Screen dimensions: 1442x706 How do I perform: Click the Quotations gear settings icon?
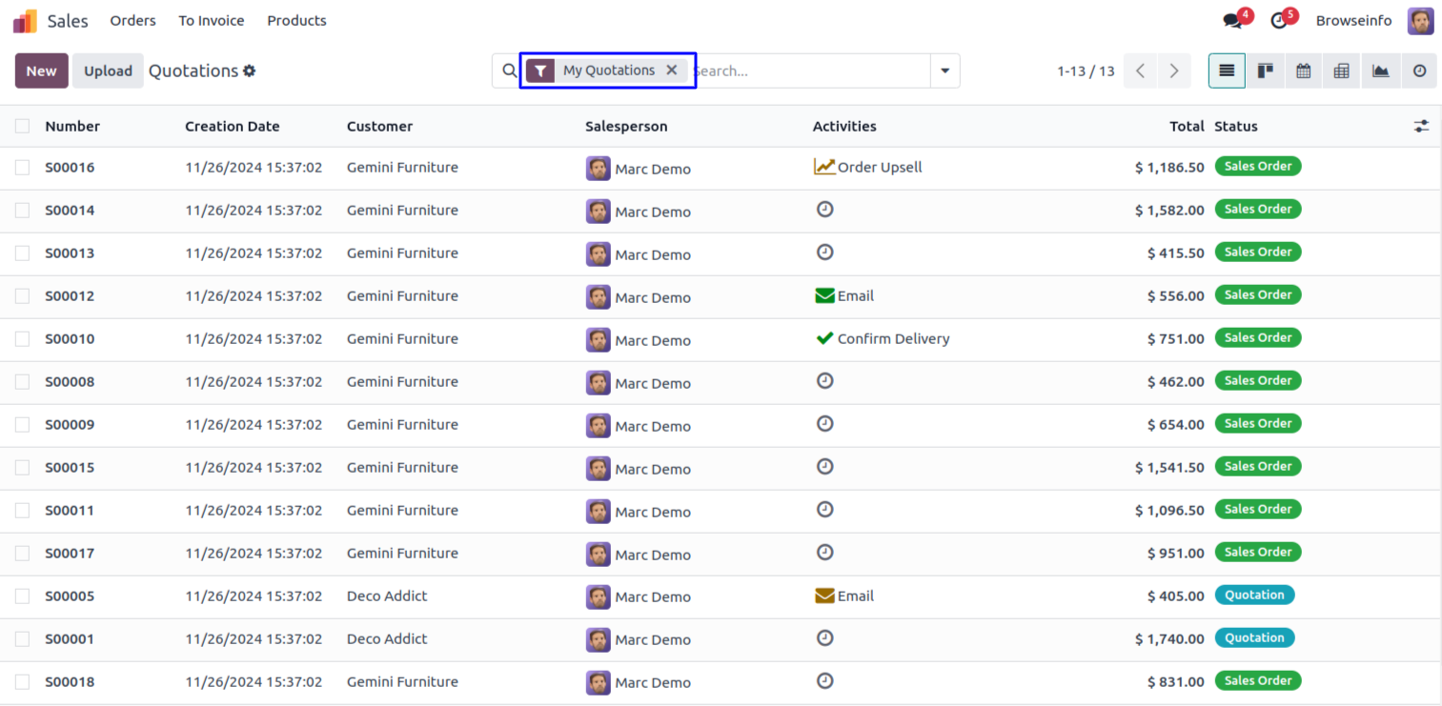[x=250, y=71]
